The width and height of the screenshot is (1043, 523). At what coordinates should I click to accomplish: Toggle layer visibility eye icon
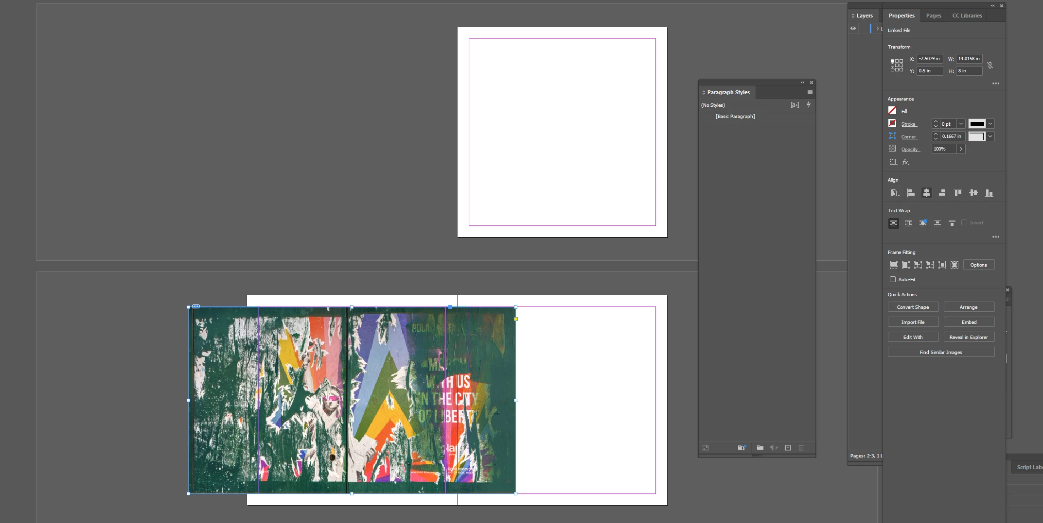(853, 29)
